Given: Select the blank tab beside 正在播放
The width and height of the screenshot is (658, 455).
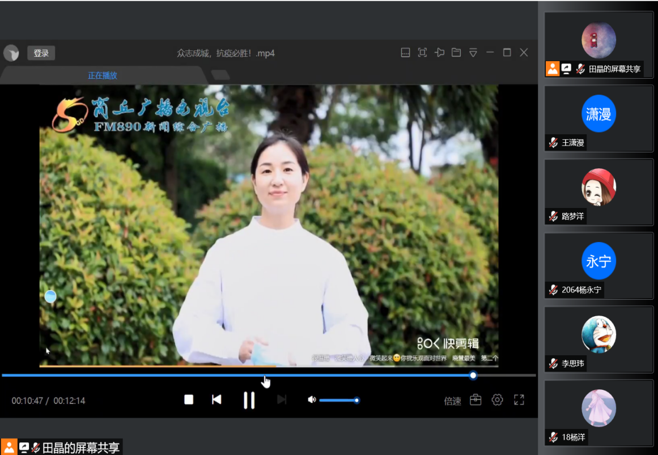Looking at the screenshot, I should pyautogui.click(x=220, y=75).
